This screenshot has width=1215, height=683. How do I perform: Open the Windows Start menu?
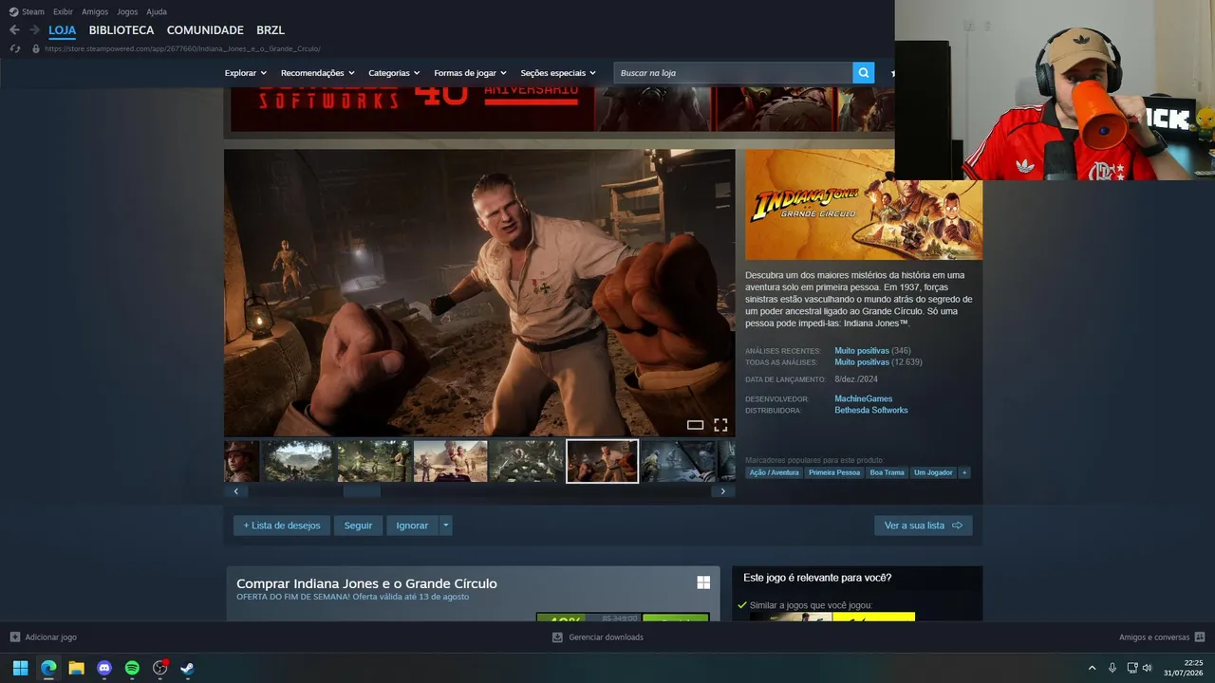[x=20, y=668]
